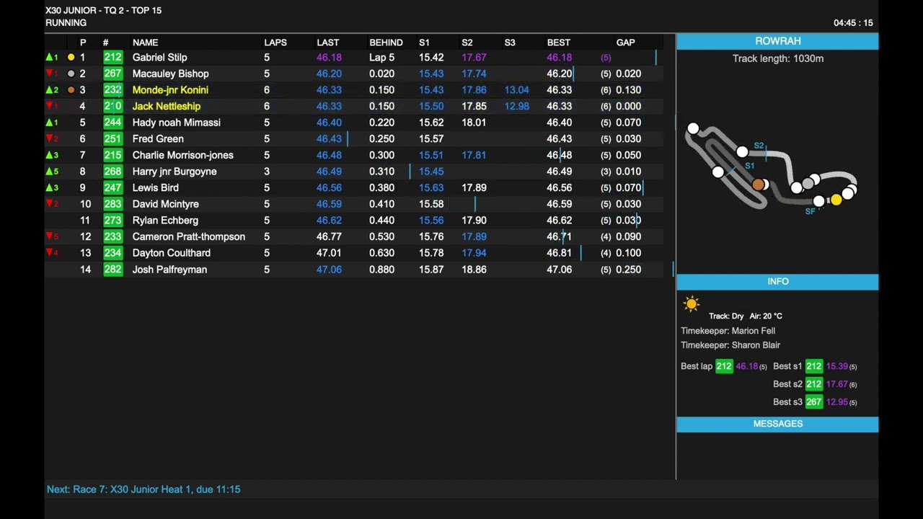This screenshot has height=519, width=923.
Task: Click Timekeeper: Marion Fell text
Action: tap(728, 331)
